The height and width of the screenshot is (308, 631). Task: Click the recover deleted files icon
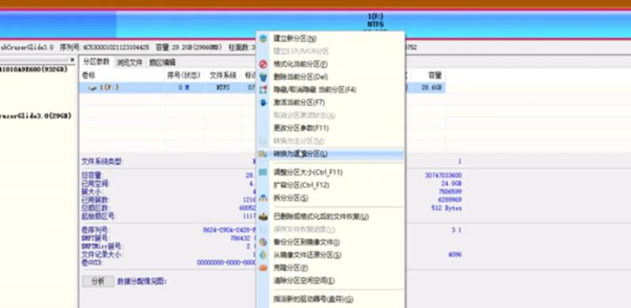(x=263, y=216)
